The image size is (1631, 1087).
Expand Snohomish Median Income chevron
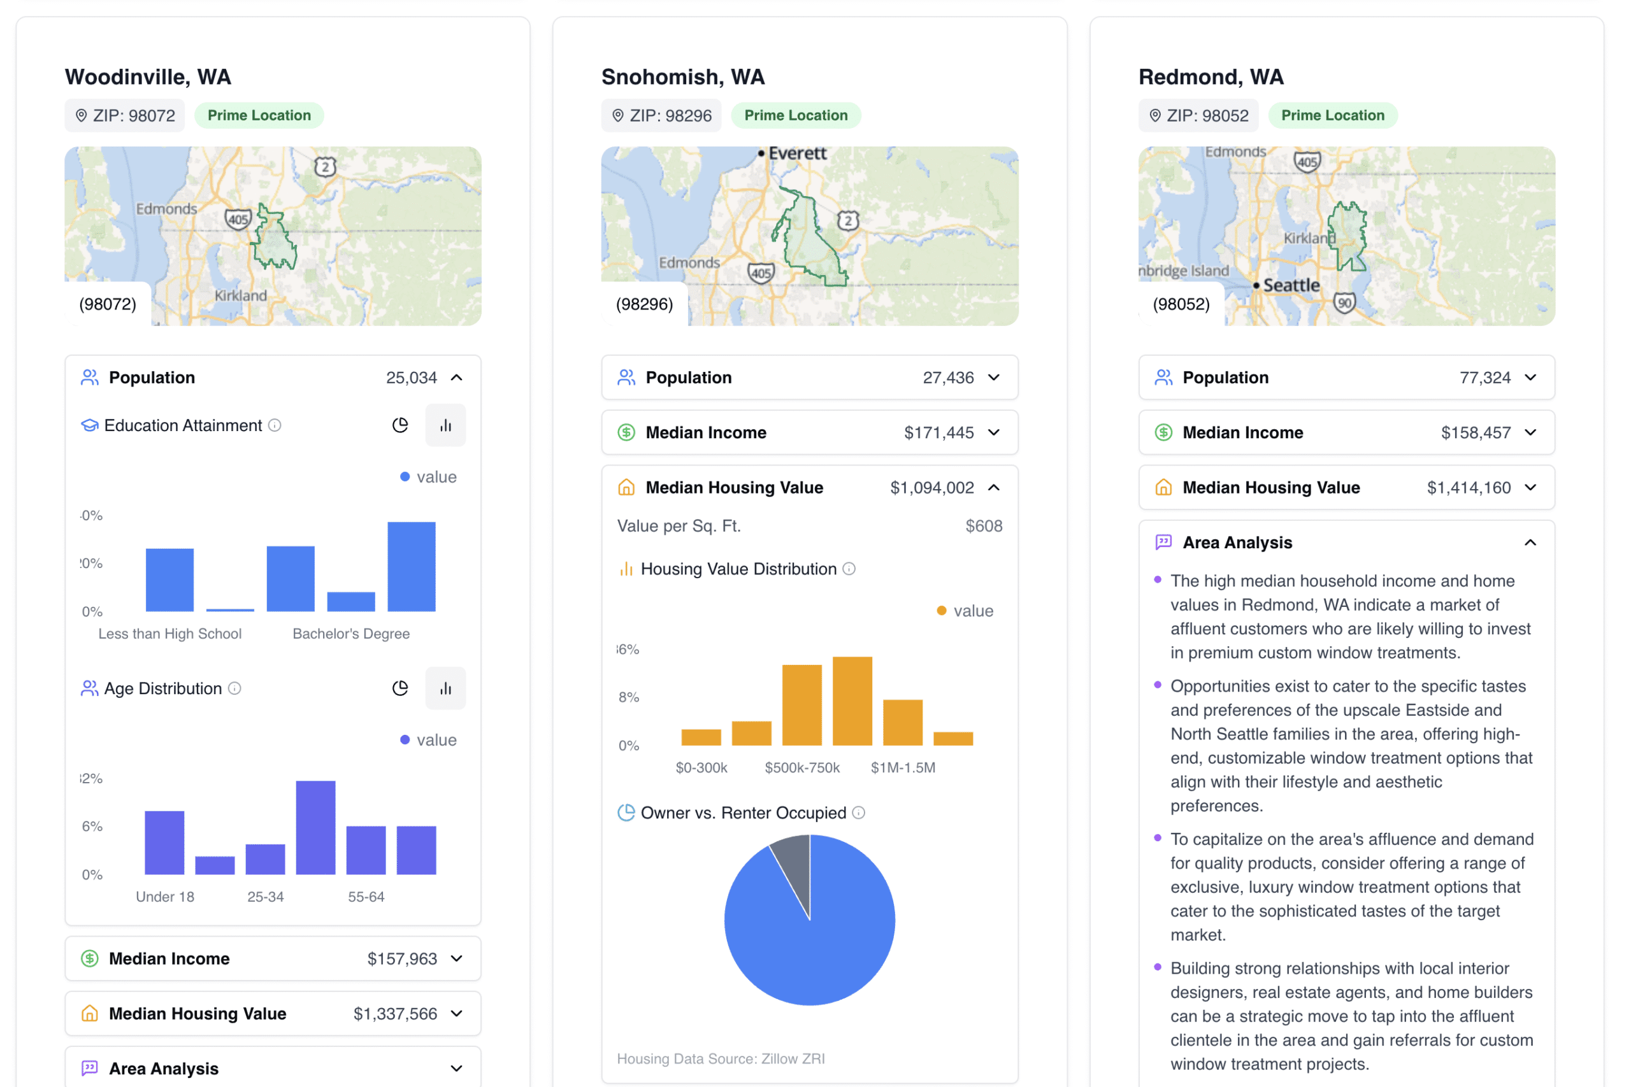coord(994,432)
